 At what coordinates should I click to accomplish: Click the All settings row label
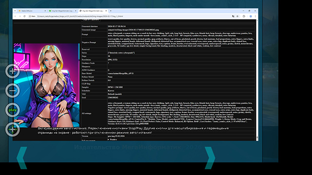[87, 113]
